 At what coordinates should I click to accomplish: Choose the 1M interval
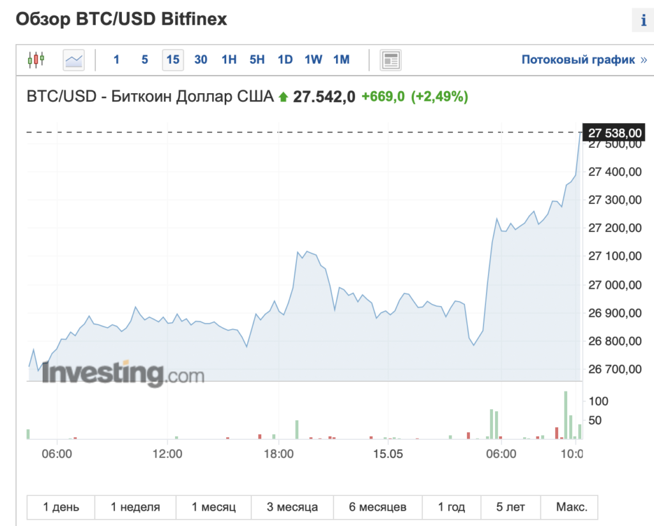(341, 59)
